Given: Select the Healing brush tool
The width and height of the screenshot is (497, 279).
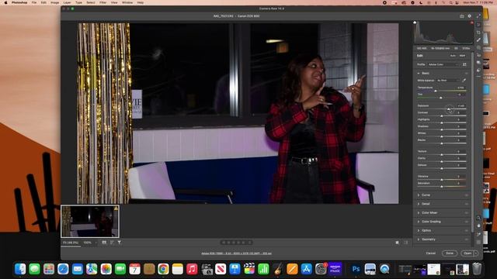Looking at the screenshot, I should [x=478, y=40].
